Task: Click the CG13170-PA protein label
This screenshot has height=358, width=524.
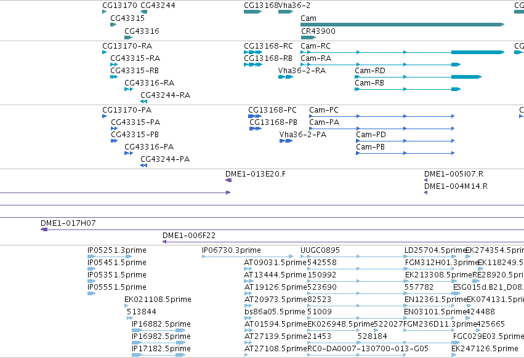Action: [127, 110]
